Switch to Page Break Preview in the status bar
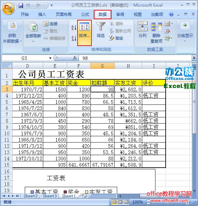 click(126, 202)
